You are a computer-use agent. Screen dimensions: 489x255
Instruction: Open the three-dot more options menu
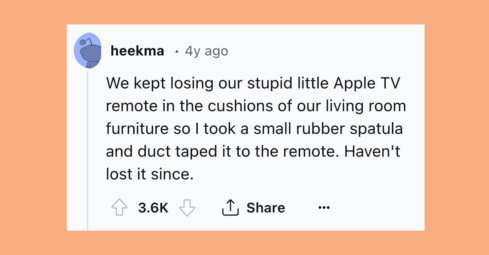(x=324, y=208)
